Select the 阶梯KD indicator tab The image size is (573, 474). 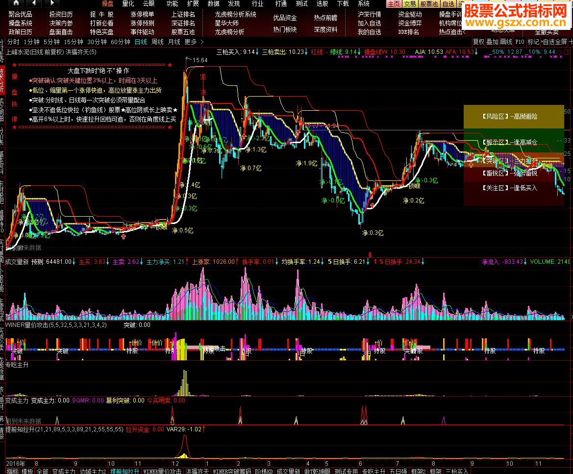pyautogui.click(x=264, y=471)
